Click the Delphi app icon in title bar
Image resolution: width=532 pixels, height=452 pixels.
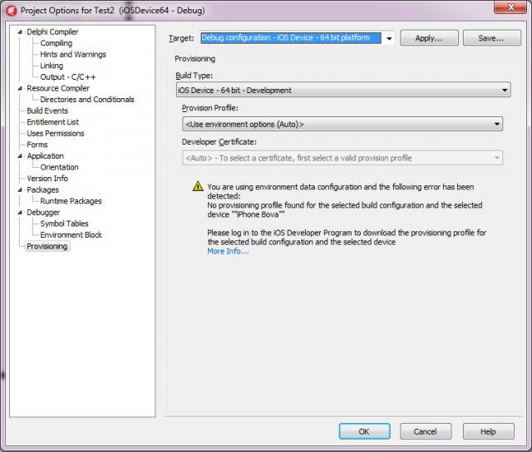pyautogui.click(x=11, y=11)
